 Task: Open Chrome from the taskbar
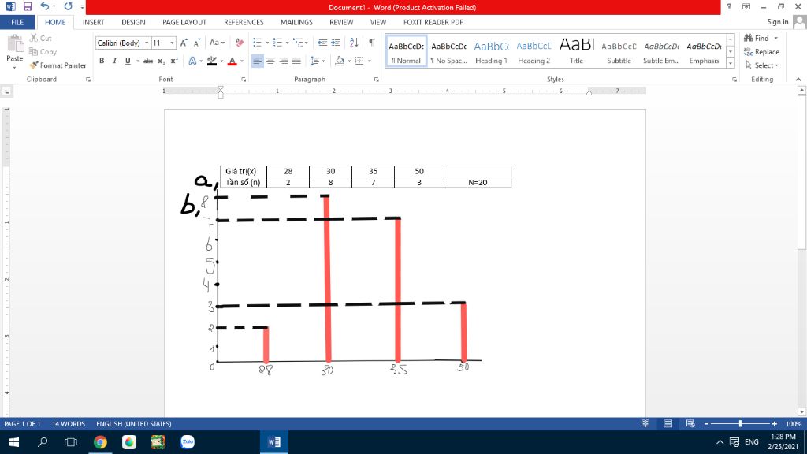[x=100, y=441]
